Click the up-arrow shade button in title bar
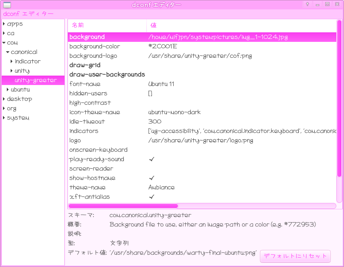 (307, 4)
